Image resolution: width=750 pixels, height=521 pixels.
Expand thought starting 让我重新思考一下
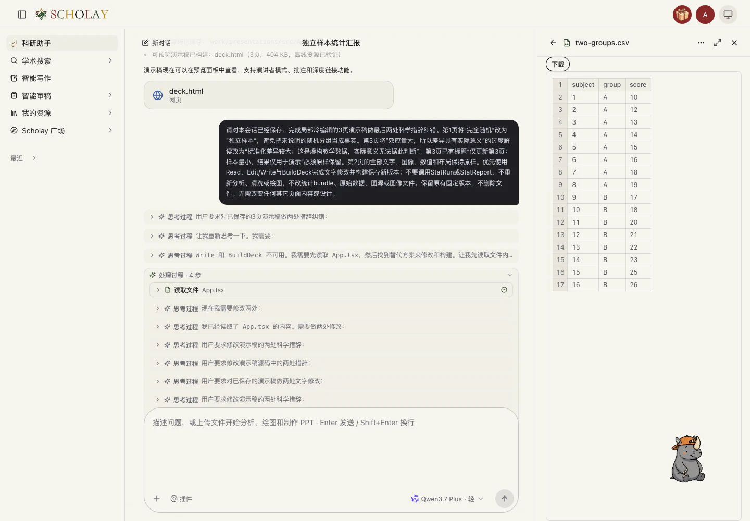pyautogui.click(x=331, y=236)
